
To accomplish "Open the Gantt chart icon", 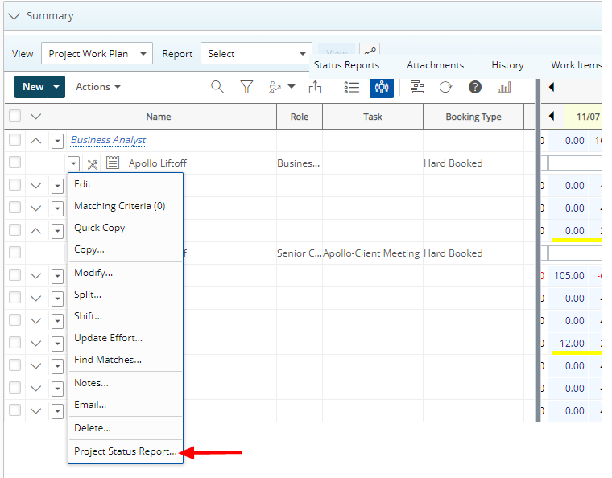I will click(x=417, y=87).
